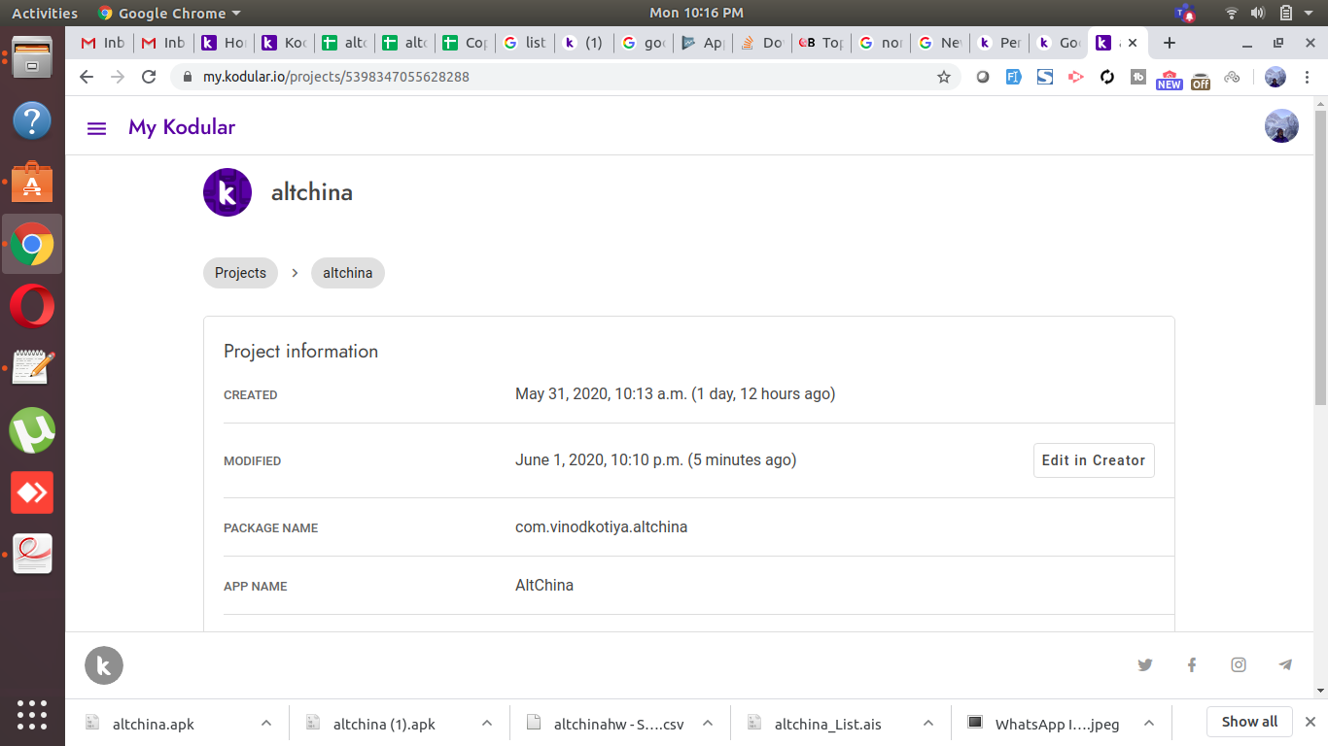Switch to the first Gmail Inbox tab
The image size is (1328, 746).
point(102,43)
